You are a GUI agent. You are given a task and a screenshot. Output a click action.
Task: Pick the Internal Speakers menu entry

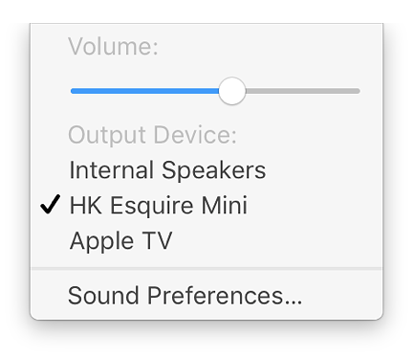(206, 169)
